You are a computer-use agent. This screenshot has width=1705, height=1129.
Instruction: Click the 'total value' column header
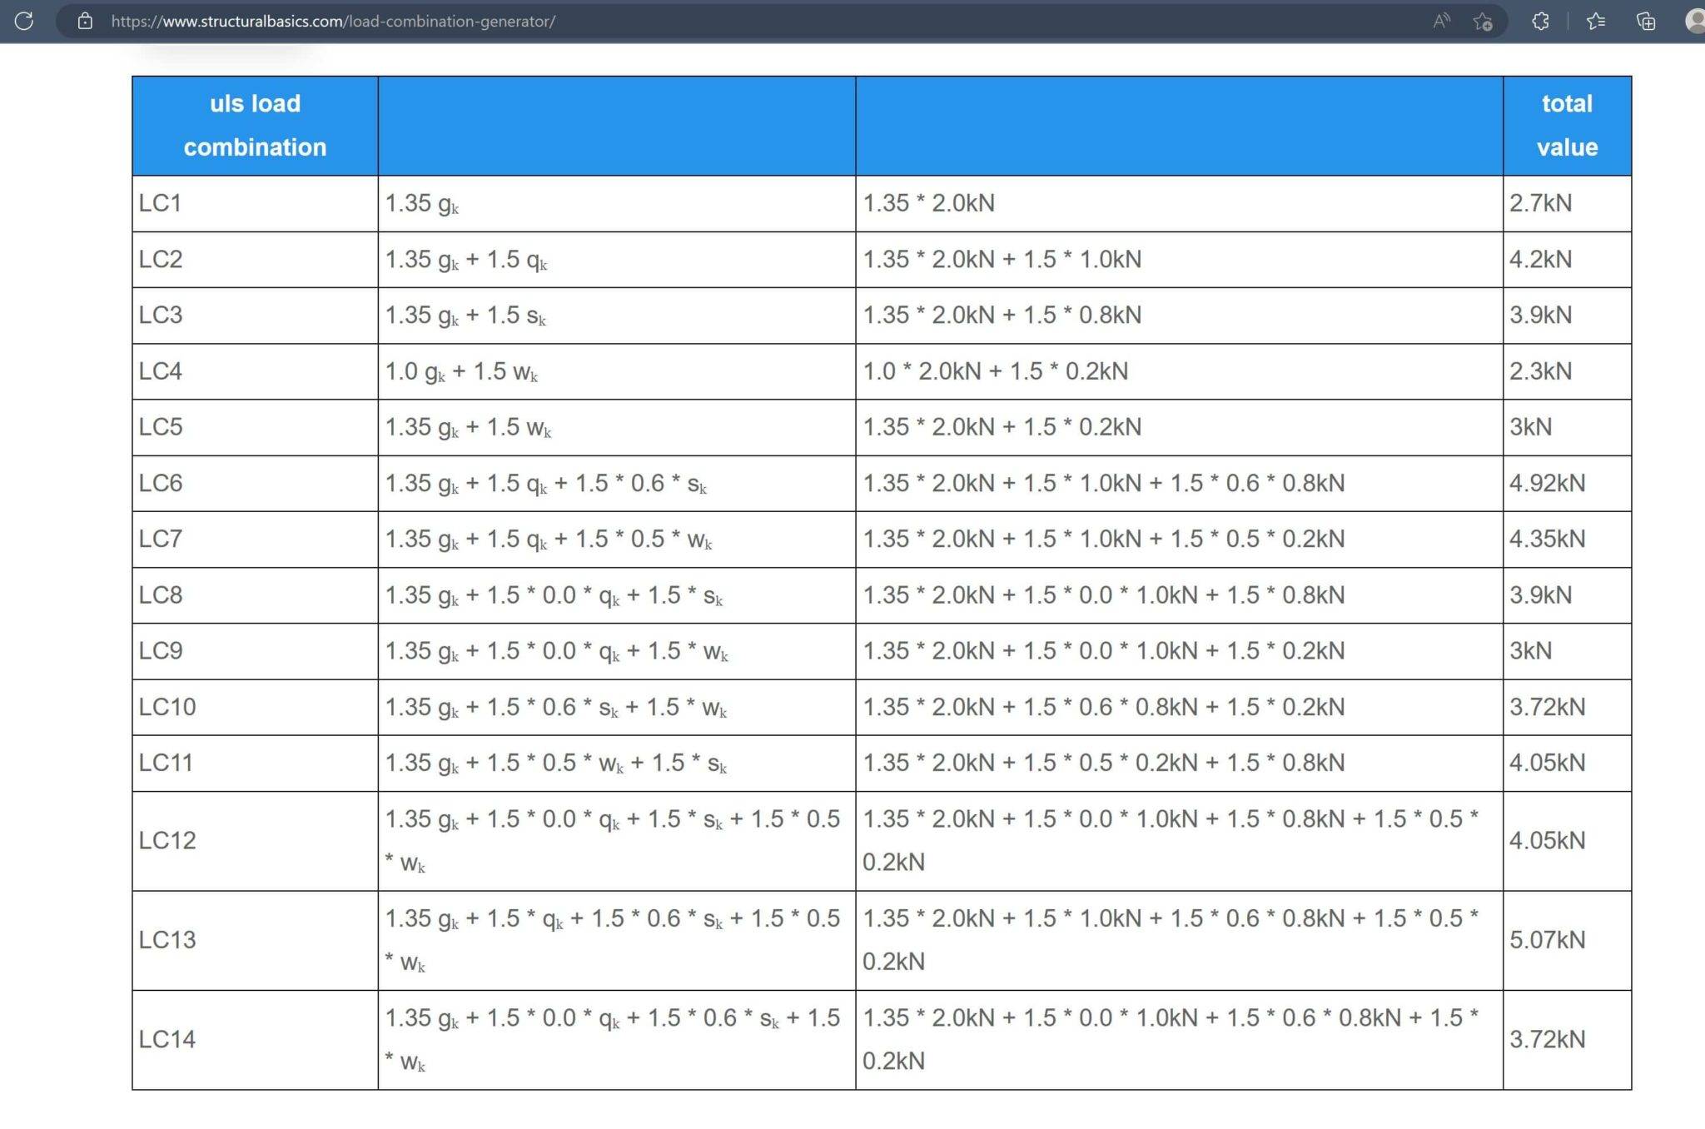[x=1566, y=125]
